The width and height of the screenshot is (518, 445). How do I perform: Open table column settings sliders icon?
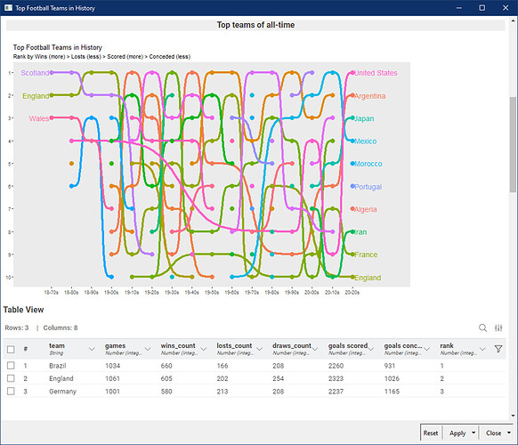498,328
